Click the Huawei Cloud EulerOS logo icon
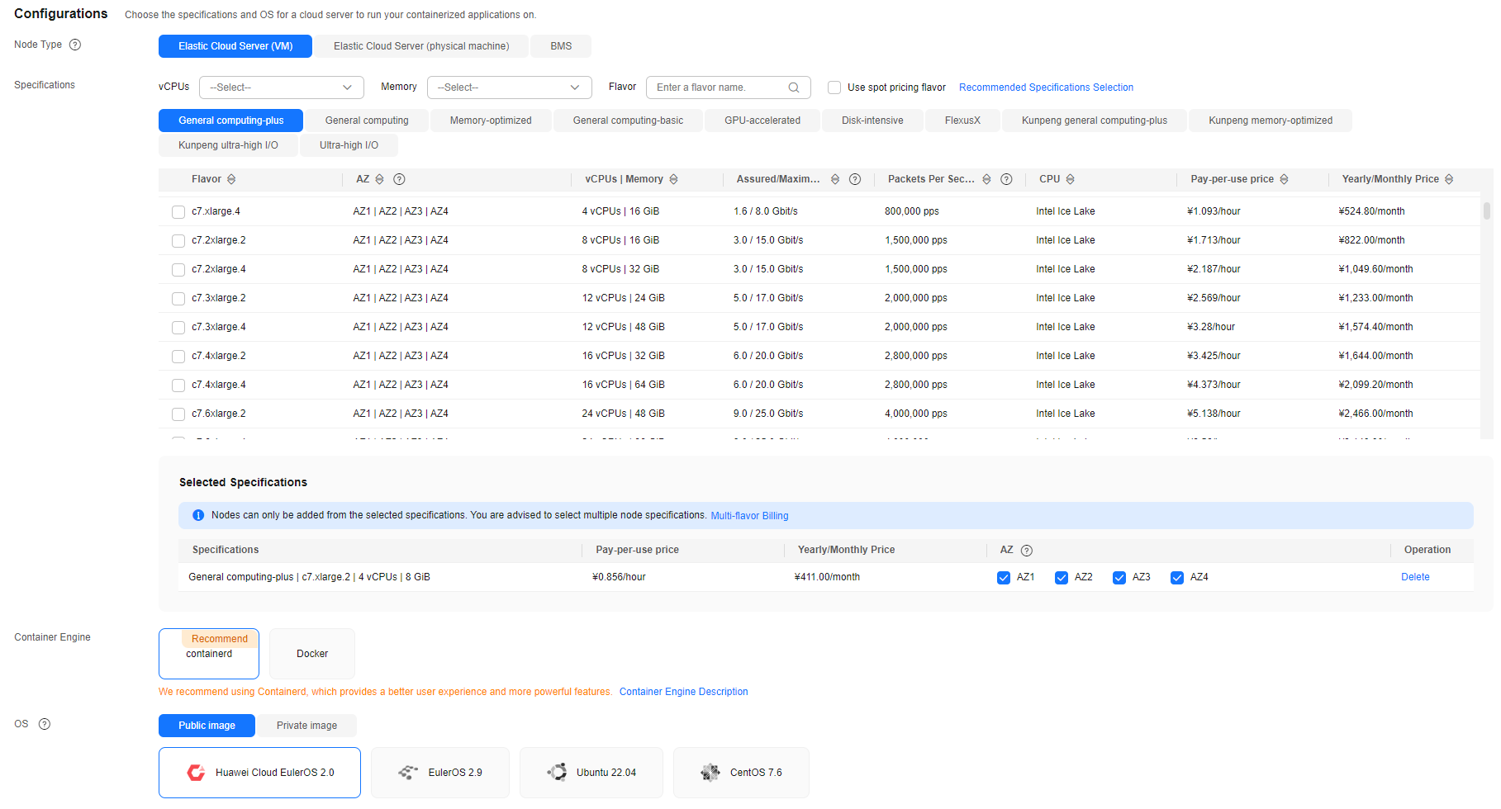 coord(196,773)
